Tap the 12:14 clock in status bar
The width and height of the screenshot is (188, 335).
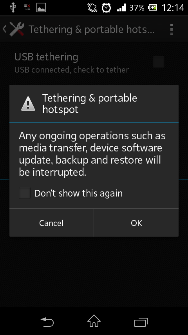pos(173,8)
